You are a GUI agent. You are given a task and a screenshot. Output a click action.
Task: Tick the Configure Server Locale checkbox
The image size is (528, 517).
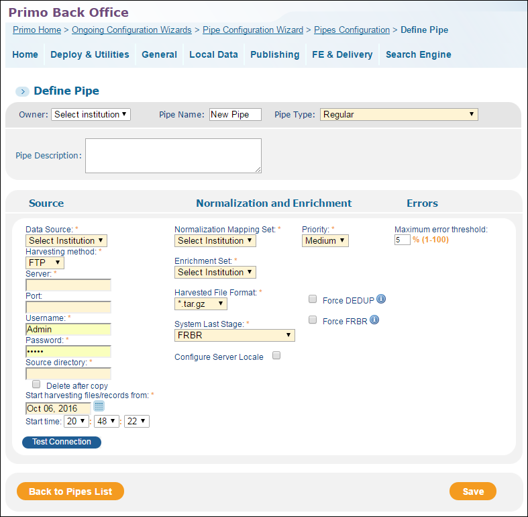point(276,355)
